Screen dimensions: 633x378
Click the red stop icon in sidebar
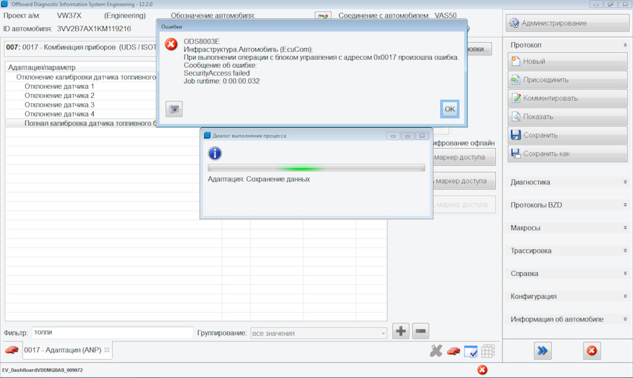[592, 350]
